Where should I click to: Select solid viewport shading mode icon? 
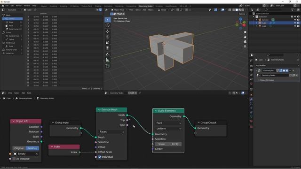(x=237, y=10)
